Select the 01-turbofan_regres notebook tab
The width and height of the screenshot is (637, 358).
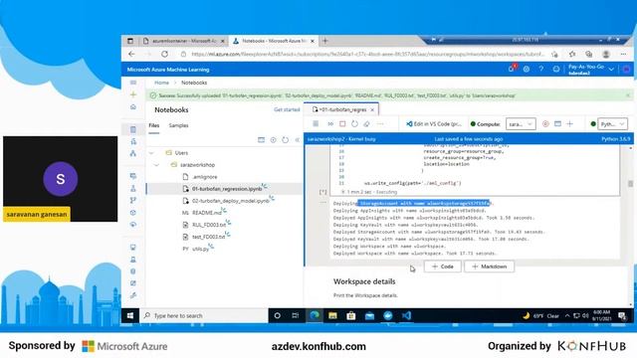coord(341,109)
